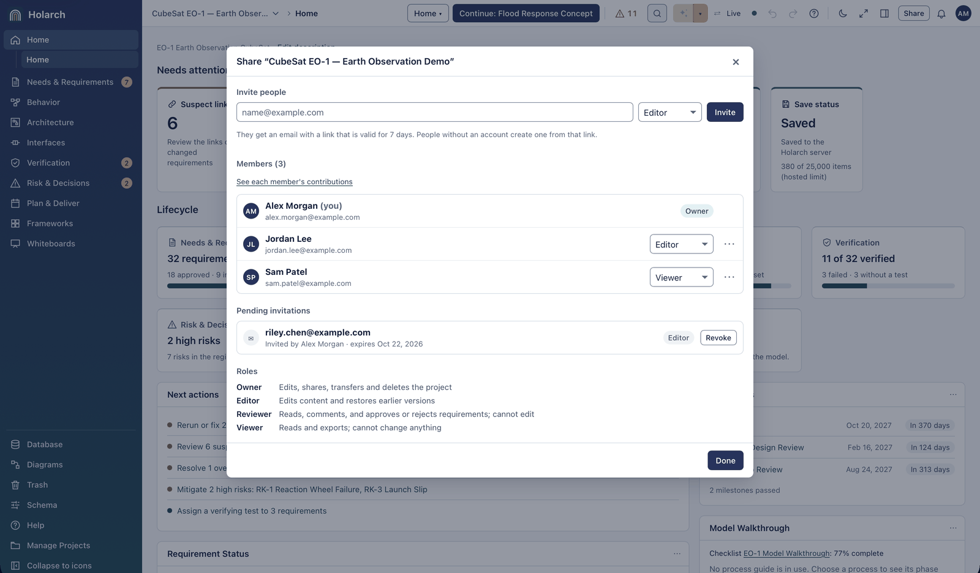Open Verification from the sidebar

click(71, 163)
